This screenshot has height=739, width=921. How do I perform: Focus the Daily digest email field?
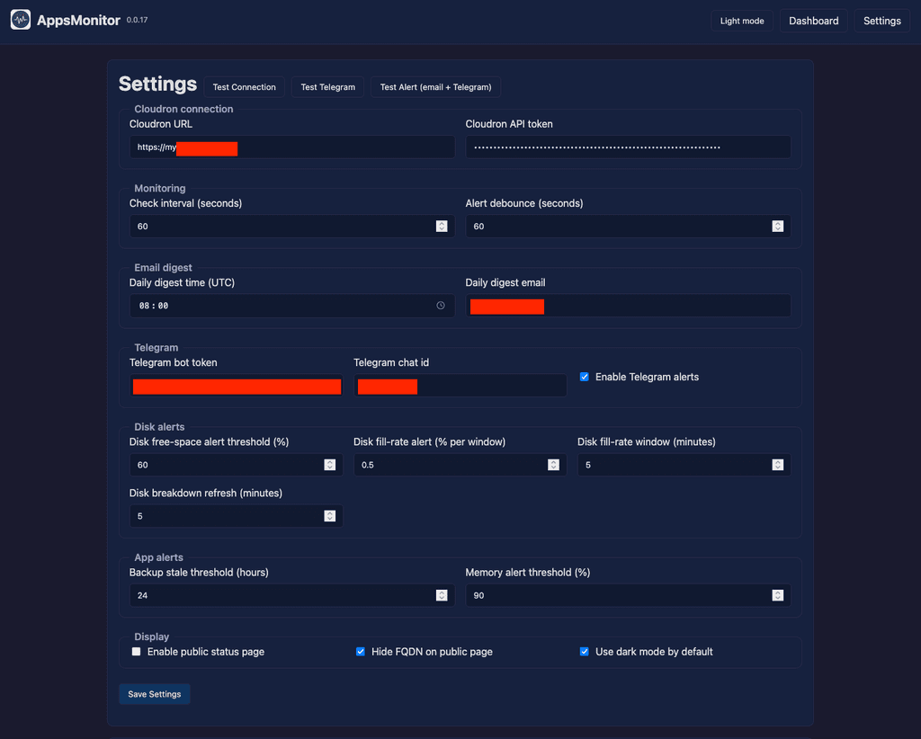[628, 306]
